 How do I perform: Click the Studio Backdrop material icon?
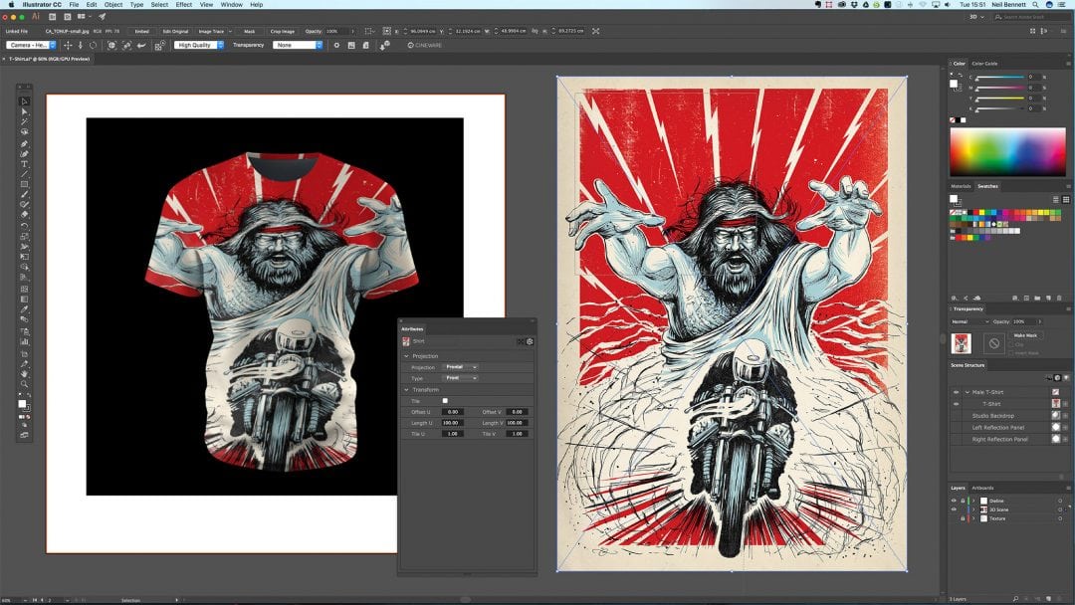[x=1055, y=415]
